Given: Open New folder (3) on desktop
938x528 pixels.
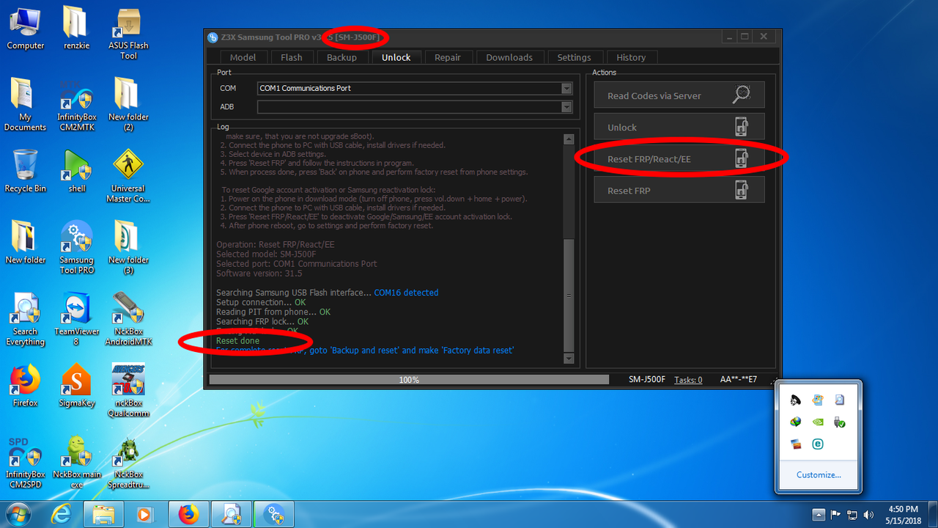Looking at the screenshot, I should tap(128, 247).
